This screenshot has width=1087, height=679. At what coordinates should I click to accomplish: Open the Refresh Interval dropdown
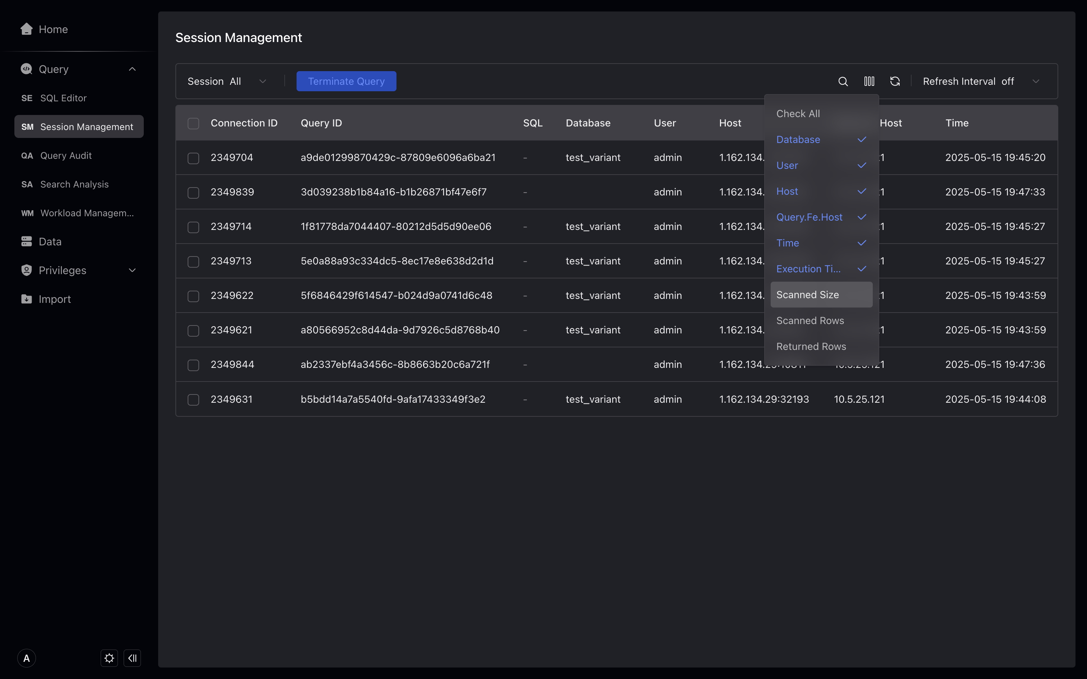coord(981,81)
